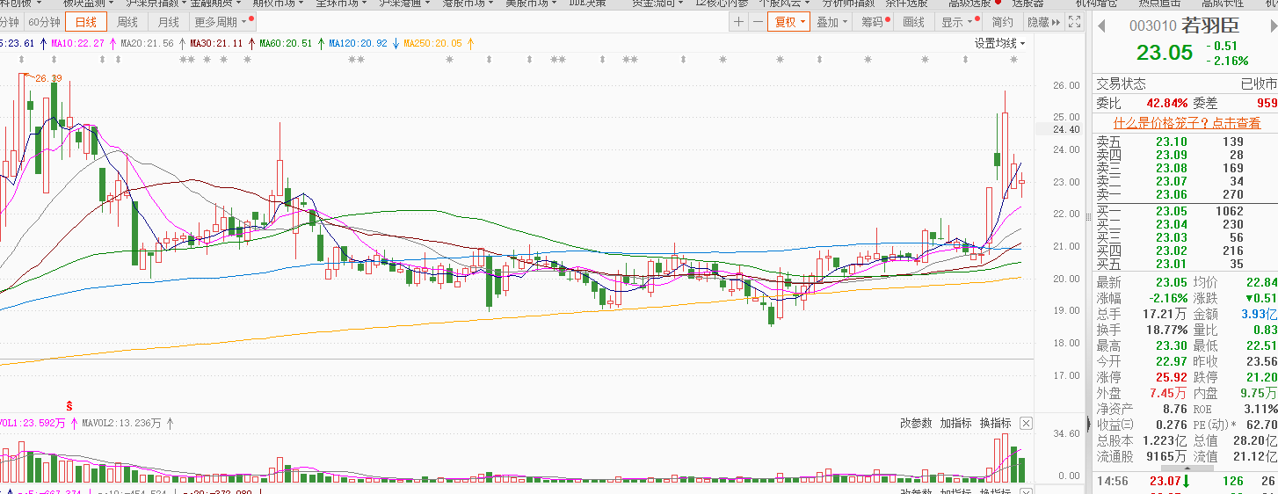Screen dimensions: 1278x494
Task: Click the asterisk event marker above latest candle
Action: pos(1013,60)
